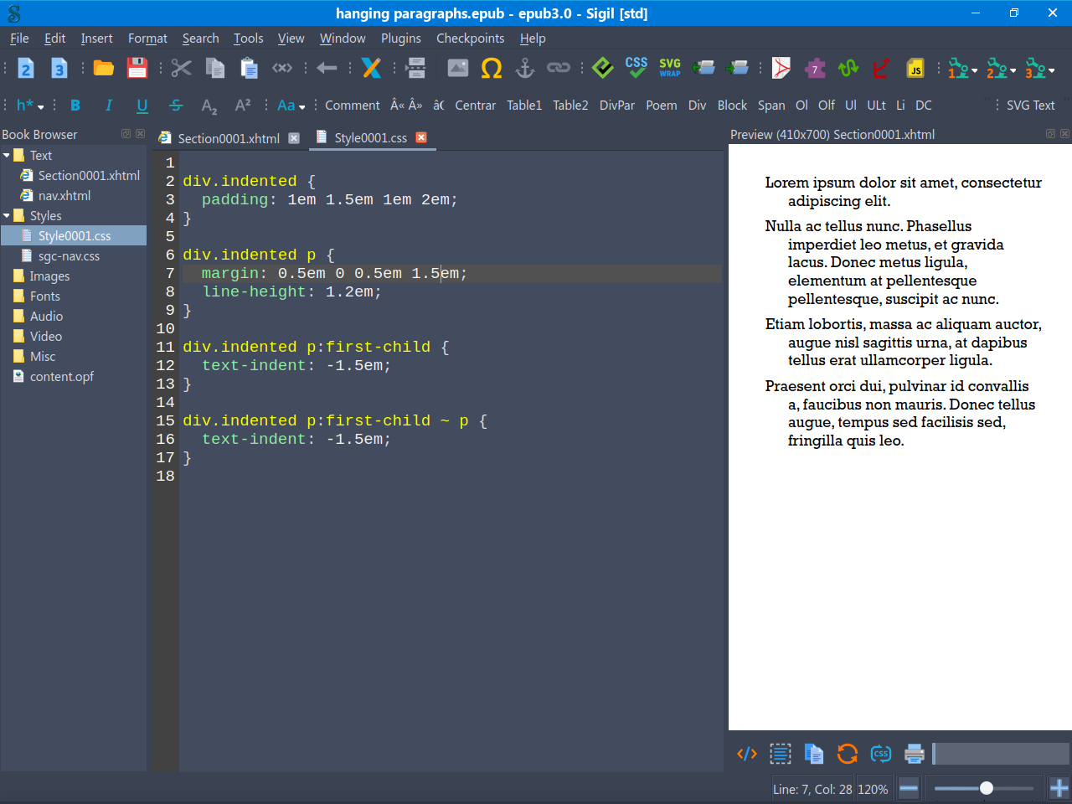
Task: Open the heading style dropdown
Action: pos(30,106)
